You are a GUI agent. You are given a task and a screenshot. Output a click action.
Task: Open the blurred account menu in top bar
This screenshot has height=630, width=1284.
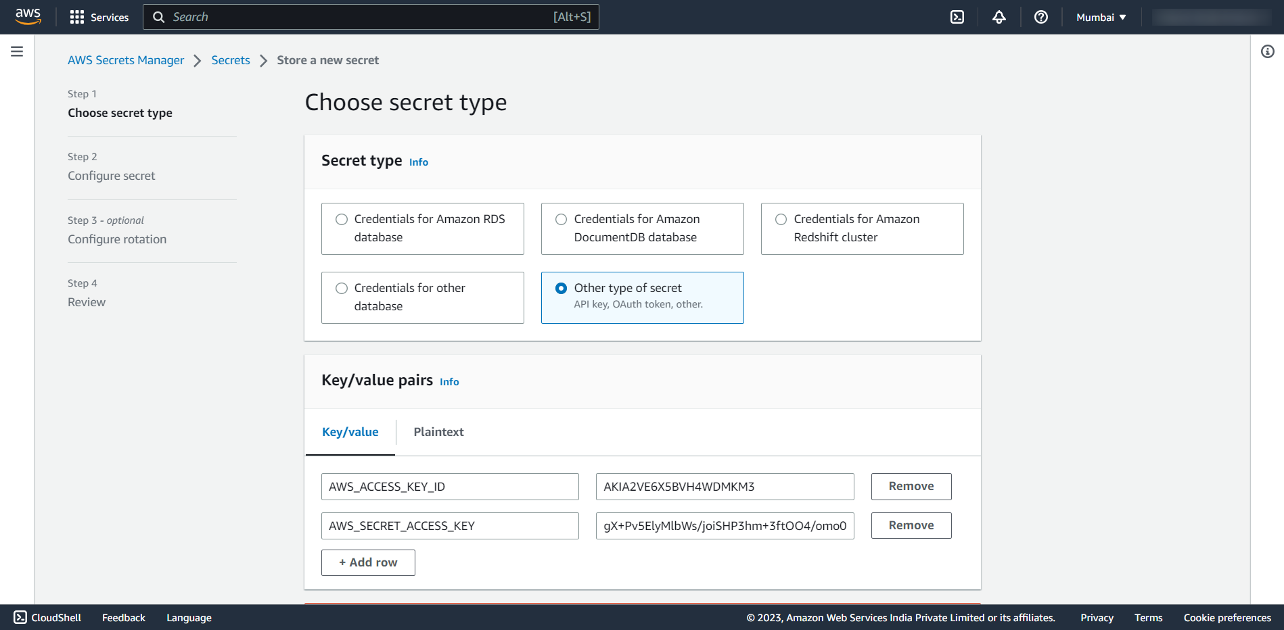pyautogui.click(x=1212, y=17)
